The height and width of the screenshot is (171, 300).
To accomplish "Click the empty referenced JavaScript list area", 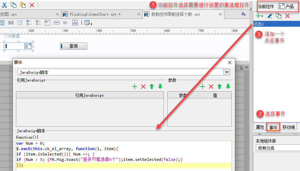I will (x=90, y=112).
